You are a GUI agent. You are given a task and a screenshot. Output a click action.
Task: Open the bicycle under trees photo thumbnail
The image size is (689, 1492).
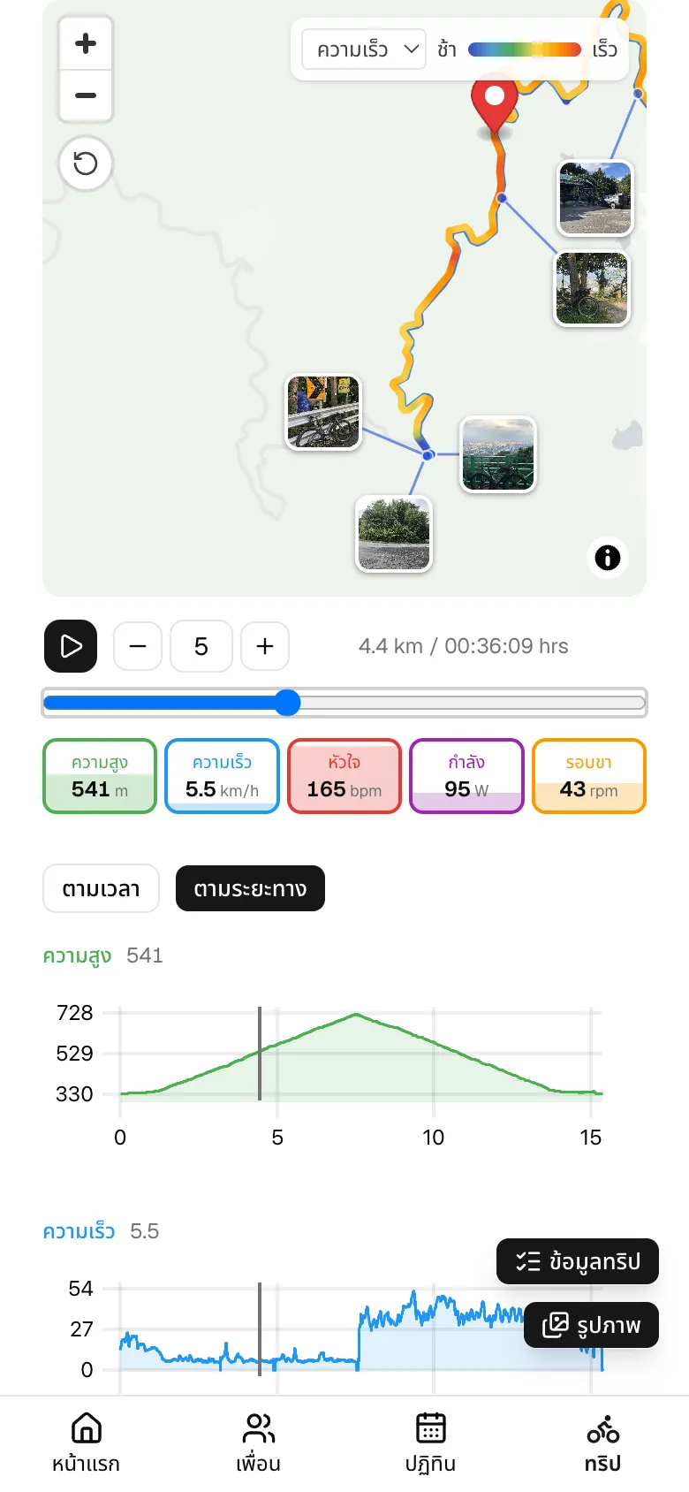592,289
